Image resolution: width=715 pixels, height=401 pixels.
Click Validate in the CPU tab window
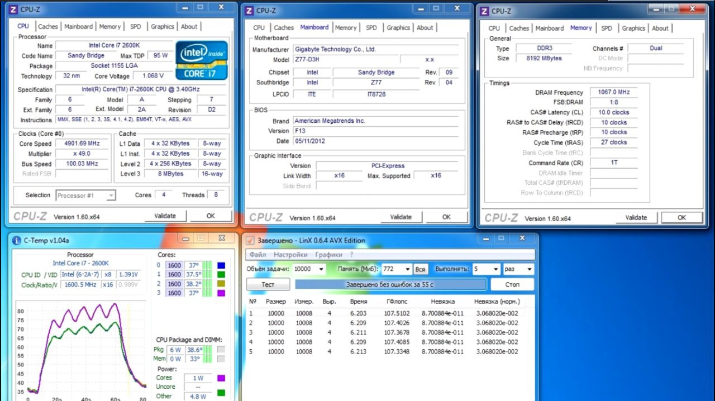[x=165, y=216]
